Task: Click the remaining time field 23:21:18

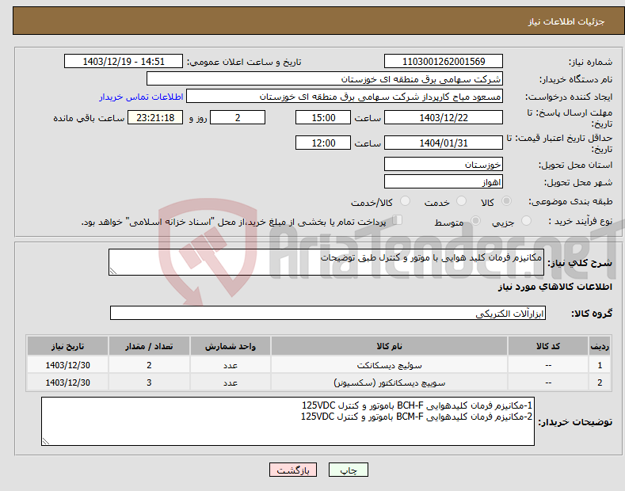Action: coord(155,117)
